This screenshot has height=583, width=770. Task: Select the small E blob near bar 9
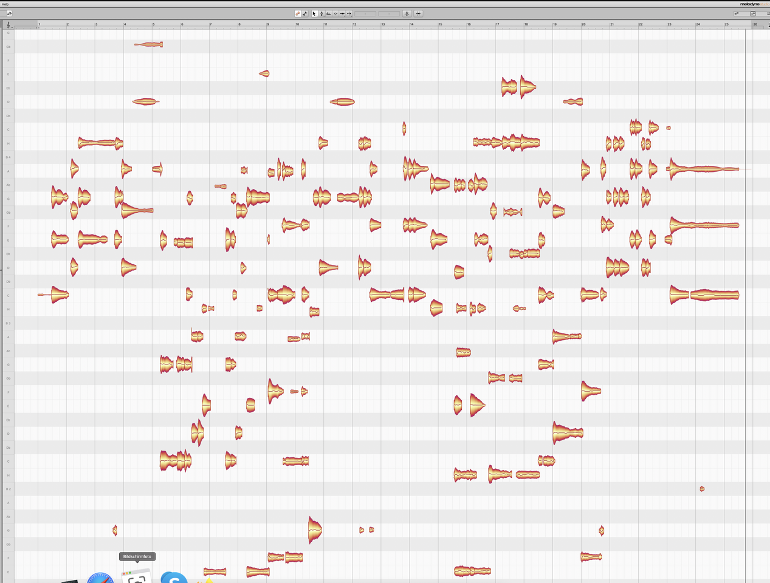264,73
